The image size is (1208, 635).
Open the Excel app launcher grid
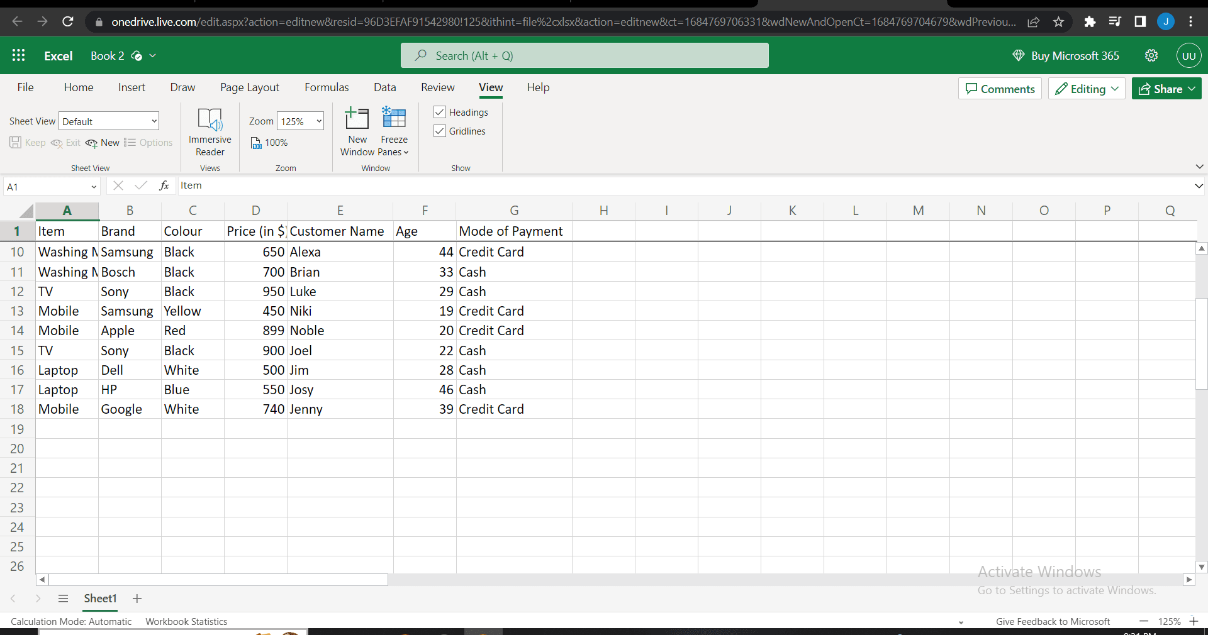[x=18, y=55]
